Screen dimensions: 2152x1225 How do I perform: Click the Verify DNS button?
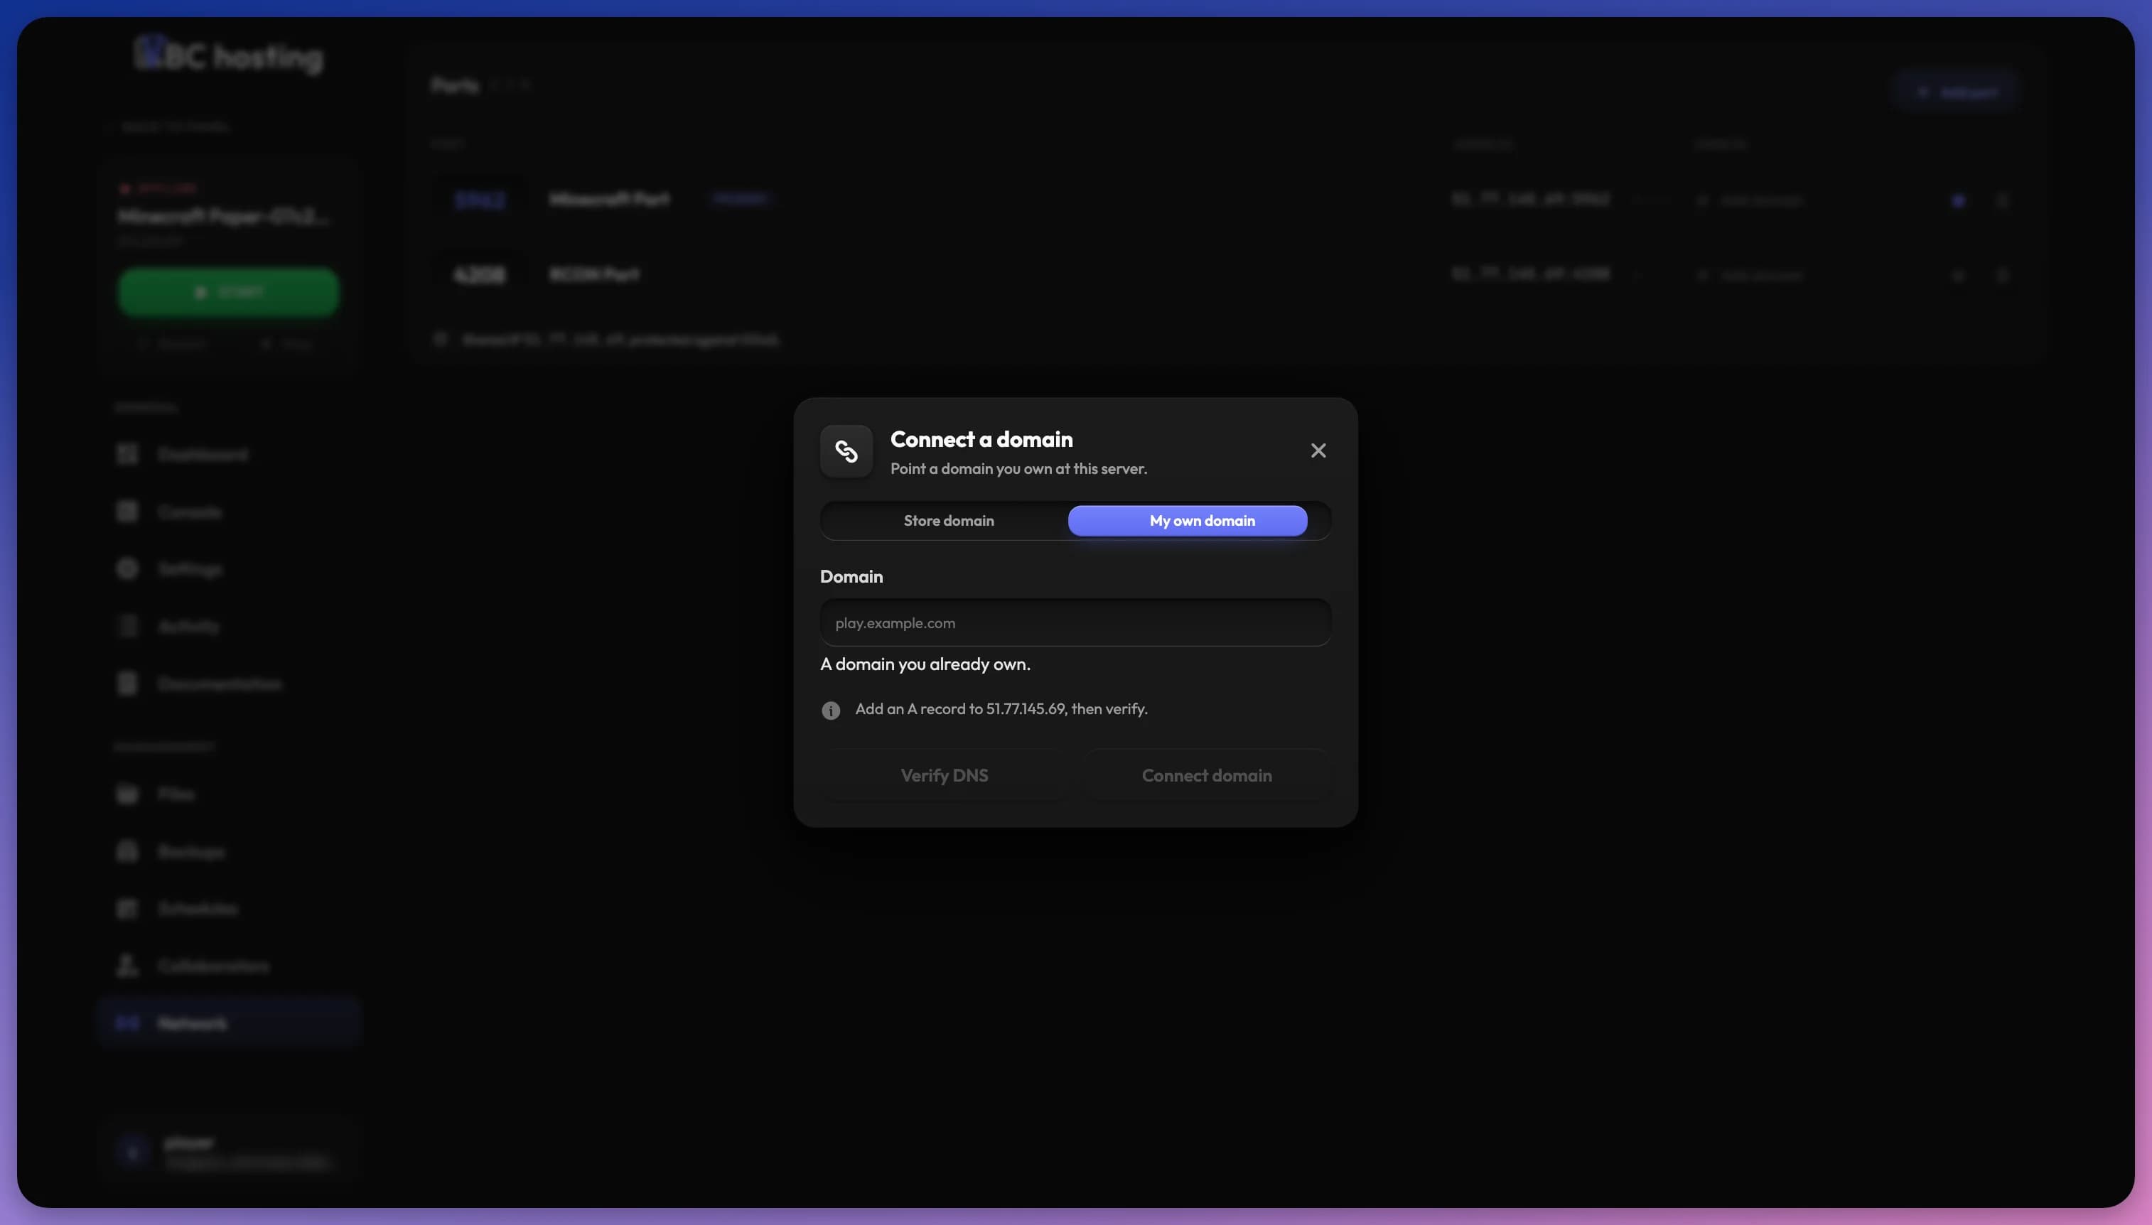click(944, 776)
